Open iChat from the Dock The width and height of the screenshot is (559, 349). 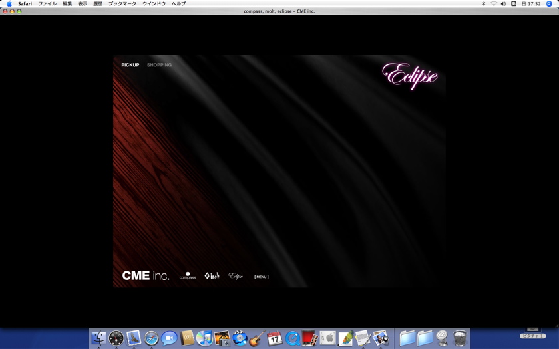169,338
